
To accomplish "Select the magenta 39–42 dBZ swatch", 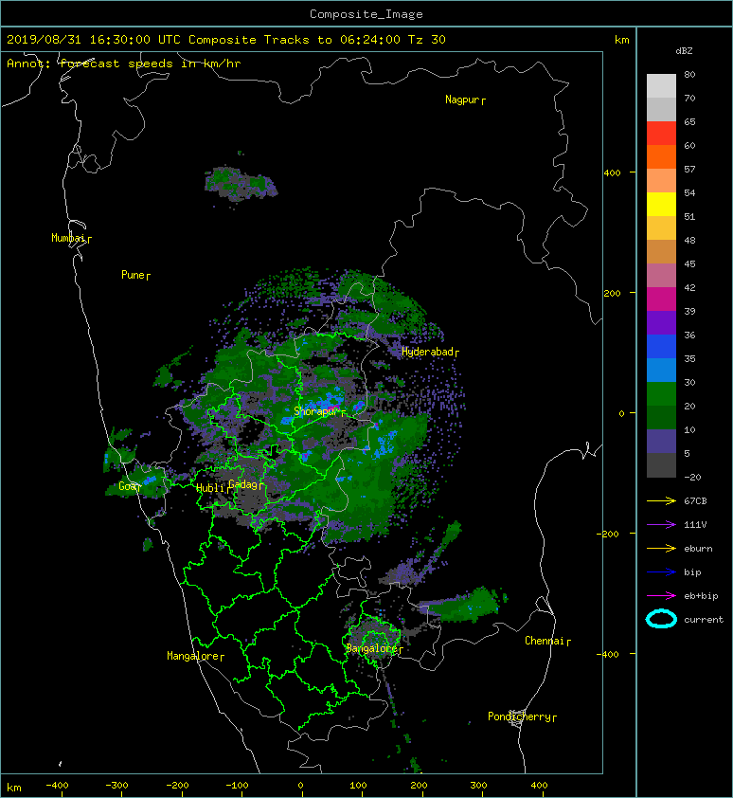I will [661, 299].
